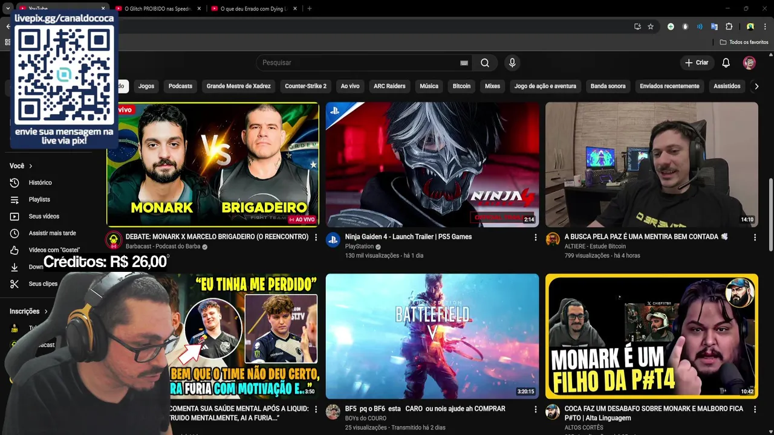This screenshot has height=435, width=774.
Task: Open Histórico in the sidebar
Action: coord(40,182)
